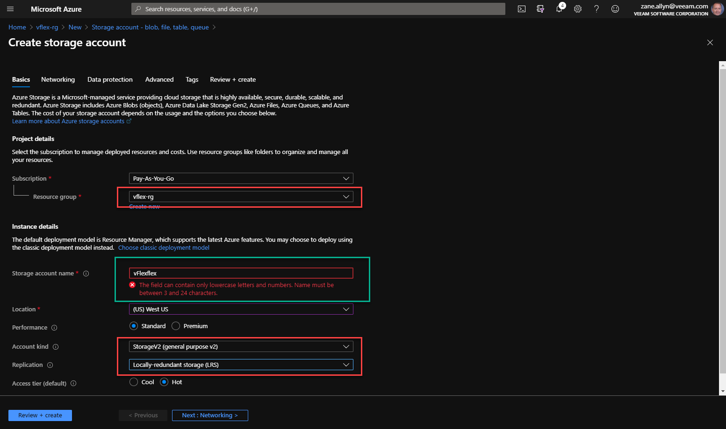Open the Review + create tab
Screen dimensions: 726x429
[233, 79]
